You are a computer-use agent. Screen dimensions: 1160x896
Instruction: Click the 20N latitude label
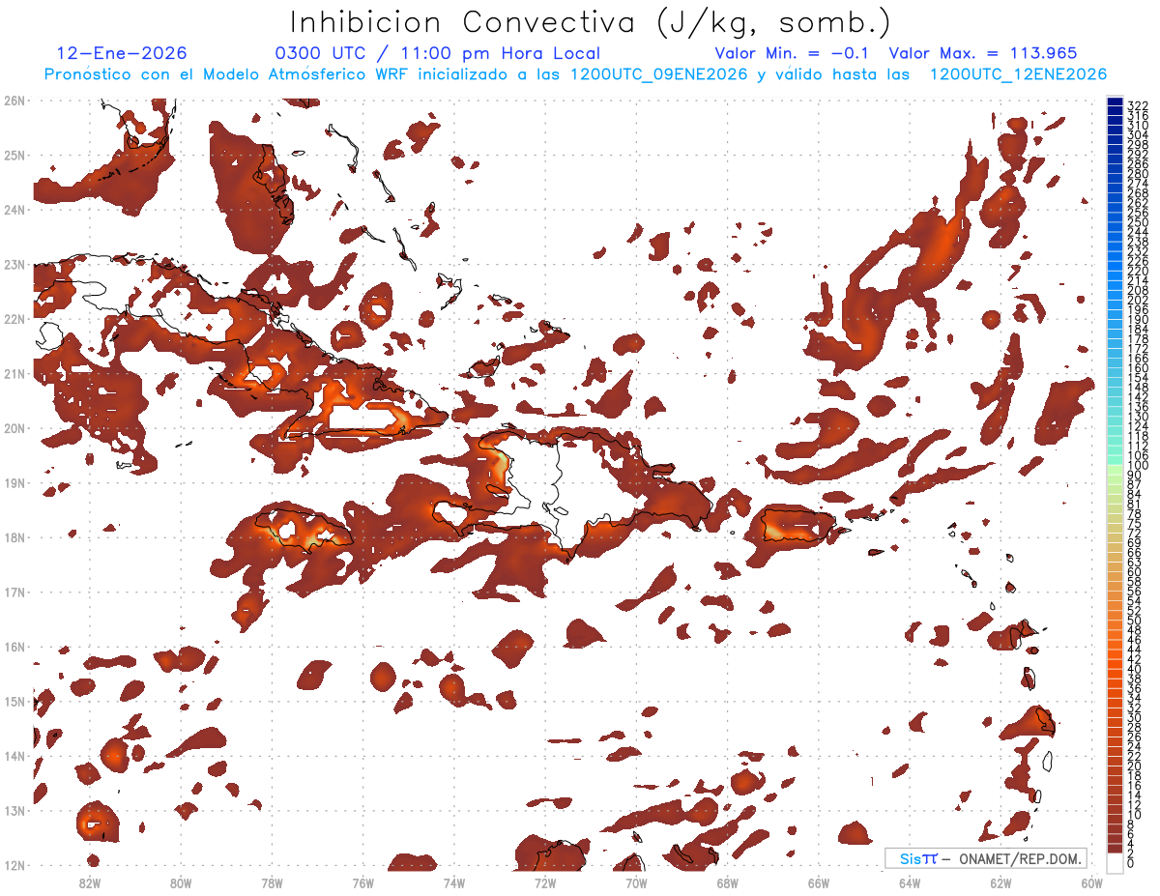coord(14,428)
